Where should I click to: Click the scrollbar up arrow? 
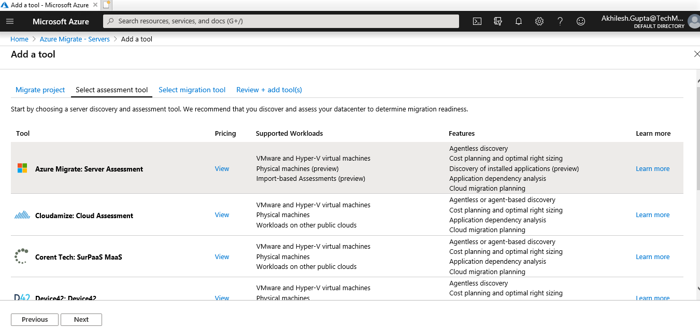[697, 81]
